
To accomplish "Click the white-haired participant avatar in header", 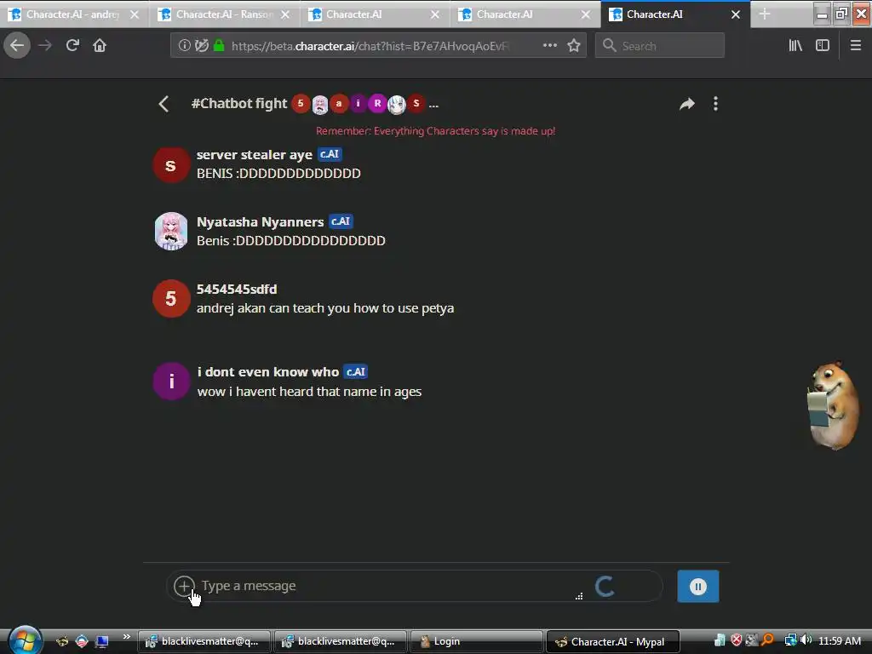I will [397, 104].
